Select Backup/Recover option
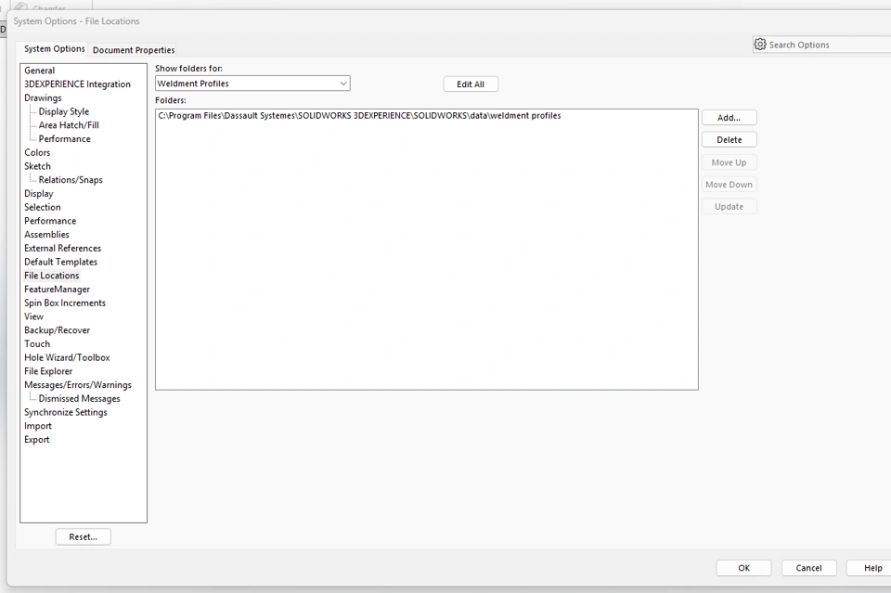 [57, 330]
